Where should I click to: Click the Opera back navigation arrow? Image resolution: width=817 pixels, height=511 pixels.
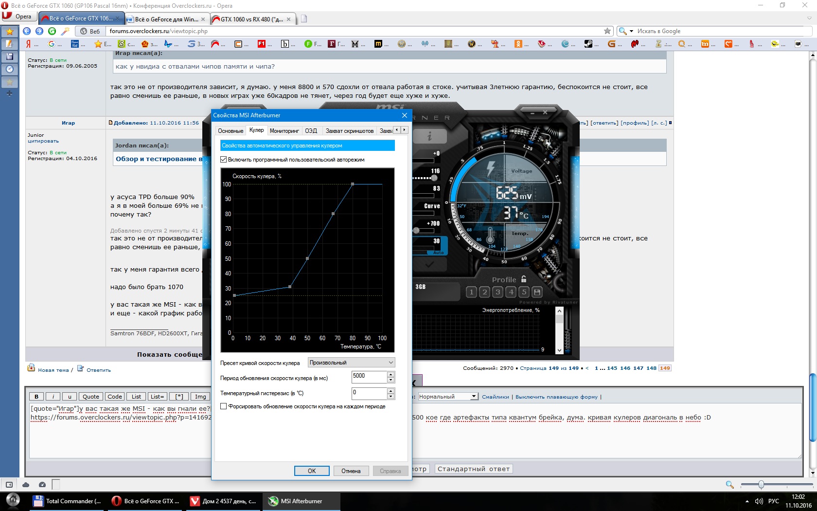tap(27, 31)
